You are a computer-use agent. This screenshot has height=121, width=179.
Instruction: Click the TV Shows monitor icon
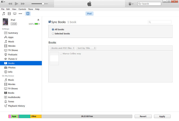coord(15,14)
